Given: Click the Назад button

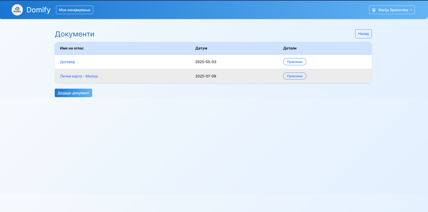Looking at the screenshot, I should point(363,34).
